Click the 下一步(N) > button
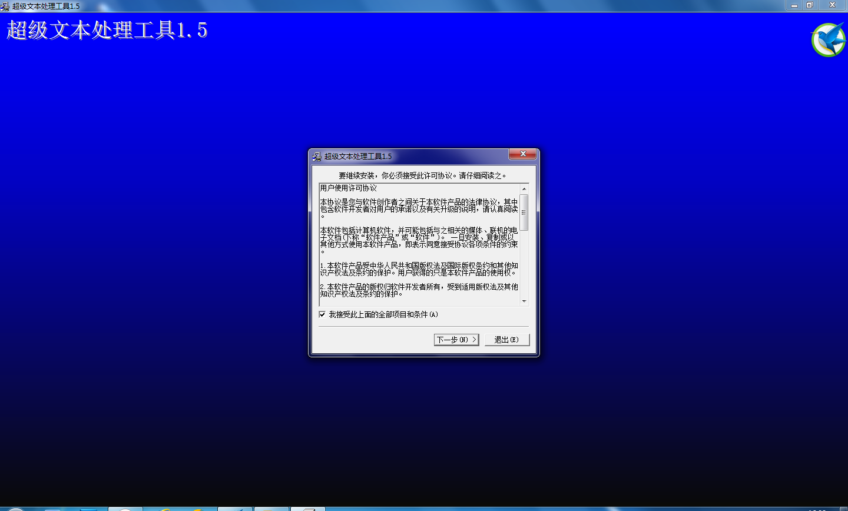 [456, 340]
